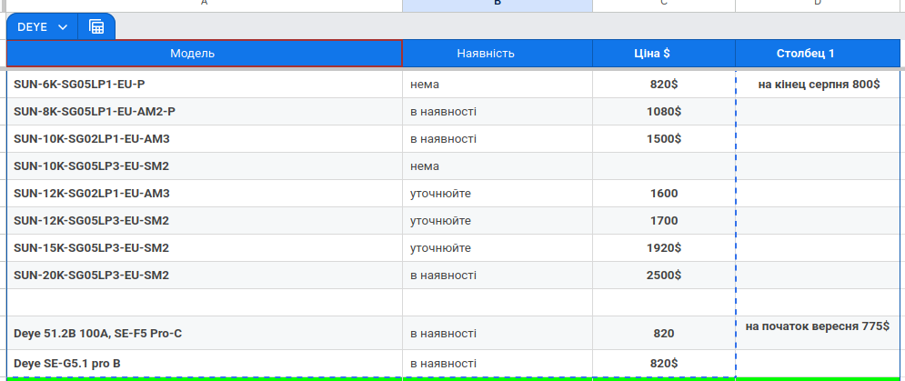Select availability cell for Deye SE-G5.1 pro B

498,364
